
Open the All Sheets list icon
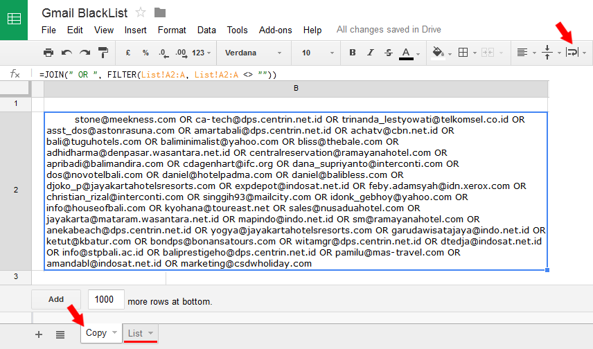click(60, 334)
